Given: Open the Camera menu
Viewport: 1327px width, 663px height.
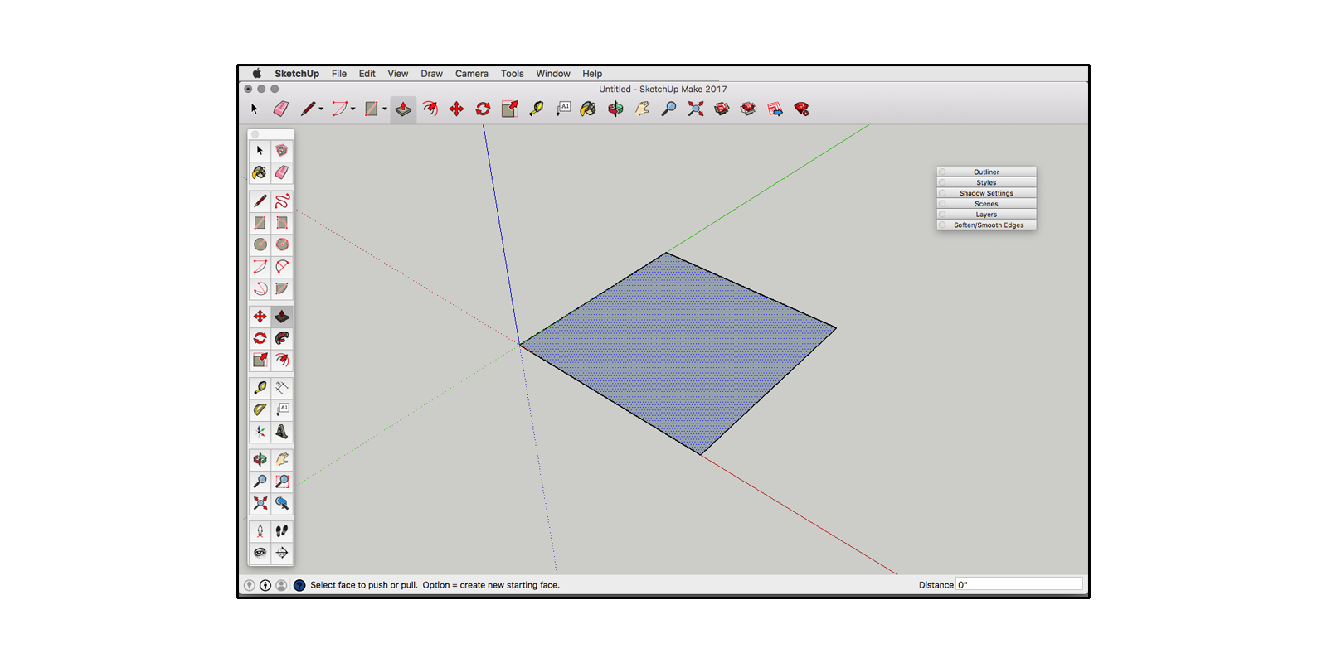Looking at the screenshot, I should 472,74.
